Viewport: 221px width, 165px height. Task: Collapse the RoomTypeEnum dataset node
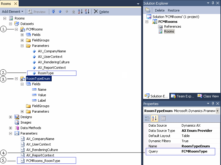(x=16, y=79)
